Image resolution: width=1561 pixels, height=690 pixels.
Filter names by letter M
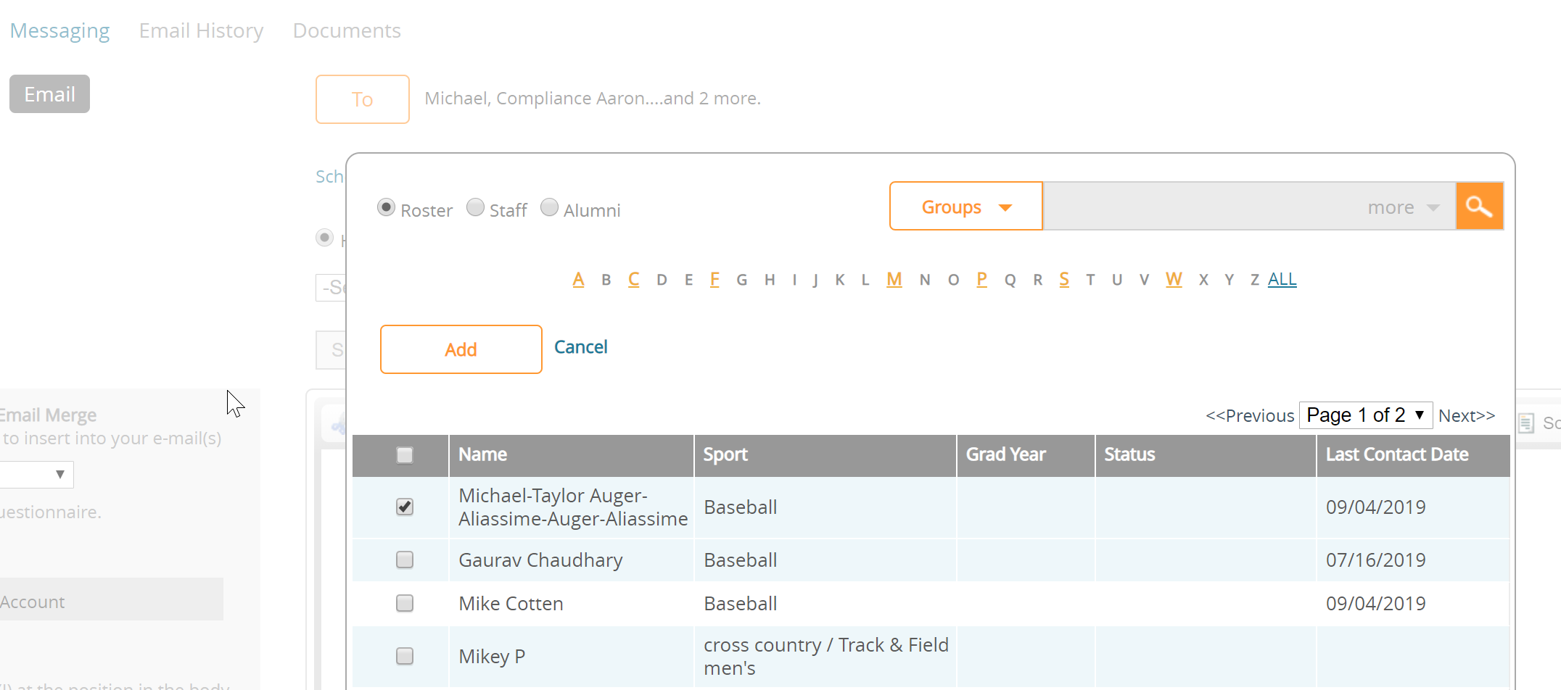(894, 279)
